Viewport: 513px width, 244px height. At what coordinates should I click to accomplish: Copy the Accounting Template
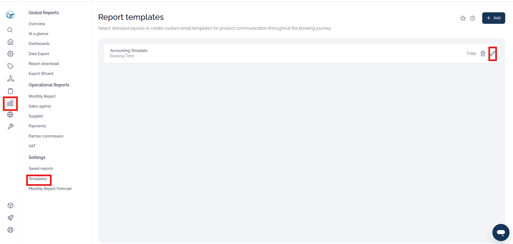point(471,53)
